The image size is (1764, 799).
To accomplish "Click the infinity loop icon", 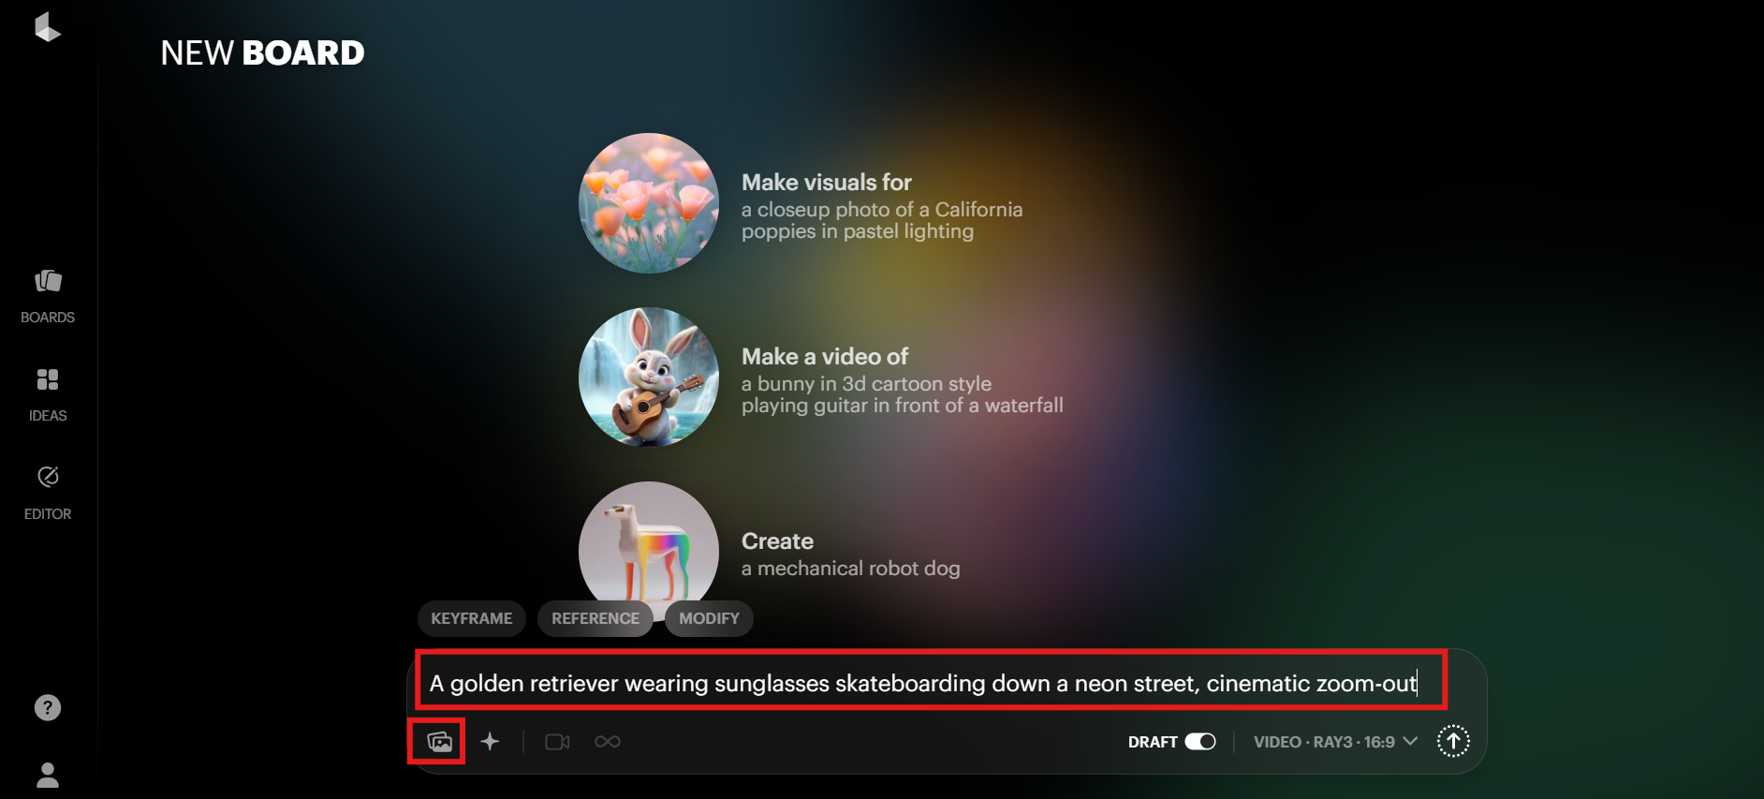I will coord(608,742).
